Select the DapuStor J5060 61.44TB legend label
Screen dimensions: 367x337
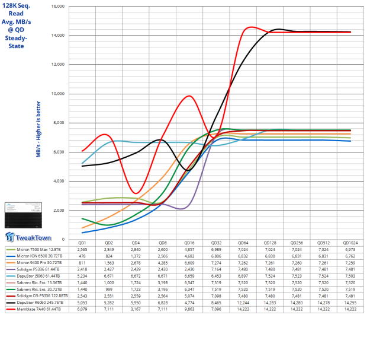pos(38,276)
